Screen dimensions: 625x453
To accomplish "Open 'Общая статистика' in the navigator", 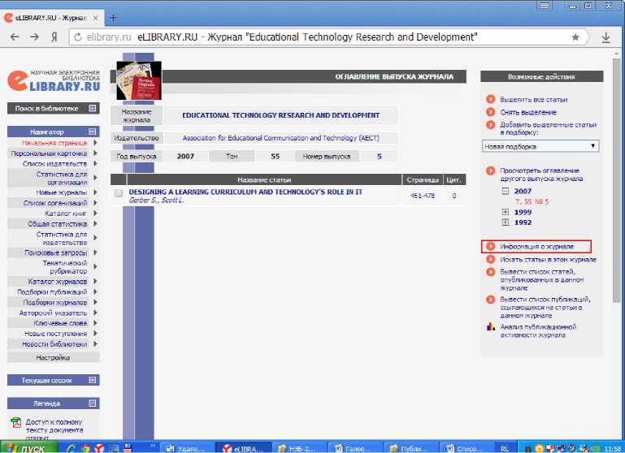I will tap(58, 224).
